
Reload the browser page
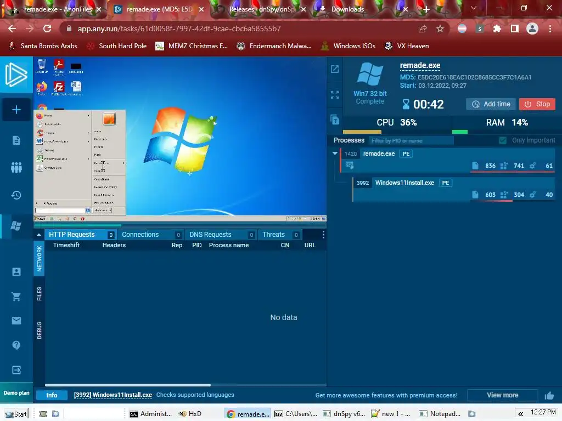[47, 29]
